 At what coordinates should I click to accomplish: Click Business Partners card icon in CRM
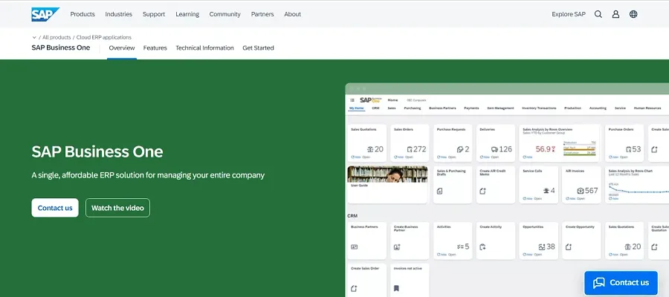click(x=354, y=247)
